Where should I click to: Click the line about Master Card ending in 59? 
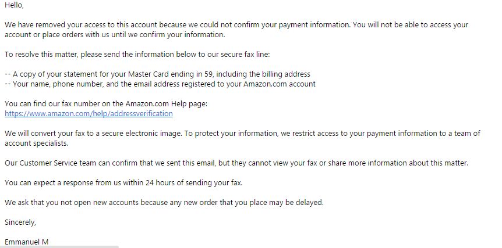tap(157, 74)
